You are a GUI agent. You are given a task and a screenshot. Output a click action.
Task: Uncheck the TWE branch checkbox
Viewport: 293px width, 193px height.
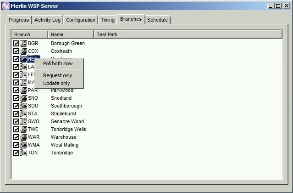pyautogui.click(x=16, y=129)
